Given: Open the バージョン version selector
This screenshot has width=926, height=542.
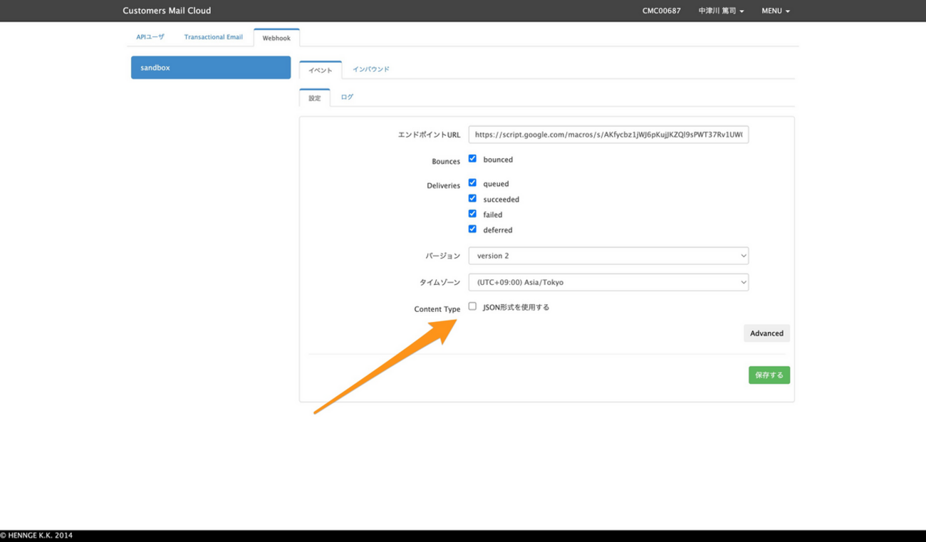Looking at the screenshot, I should (x=608, y=255).
